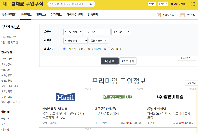The width and height of the screenshot is (198, 133).
Task: Open the 구인정보 tab
Action: click(26, 15)
